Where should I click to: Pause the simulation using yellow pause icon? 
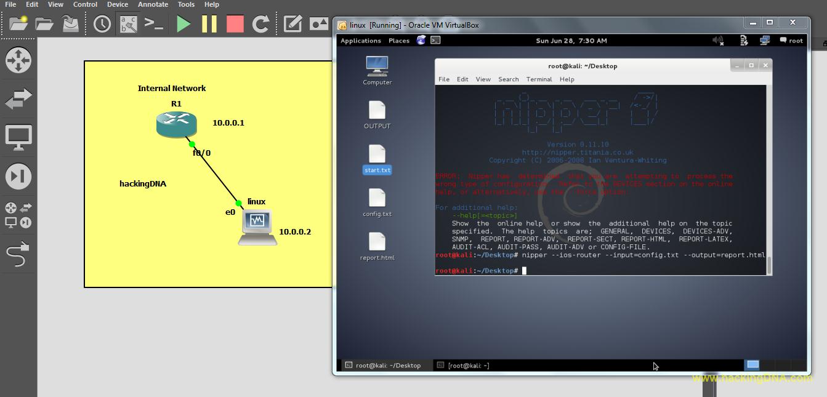(209, 23)
